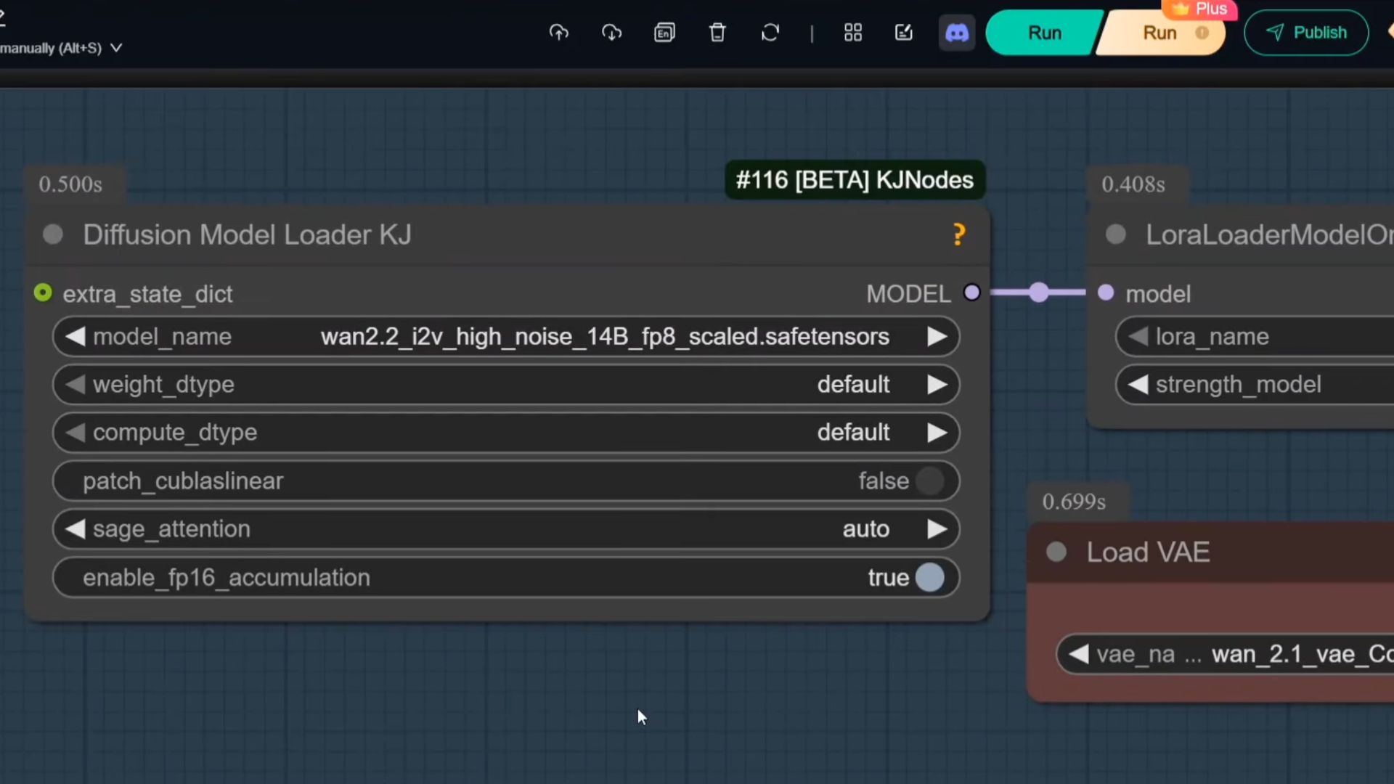This screenshot has height=784, width=1394.
Task: Open save mode dropdown chevron
Action: tap(116, 48)
